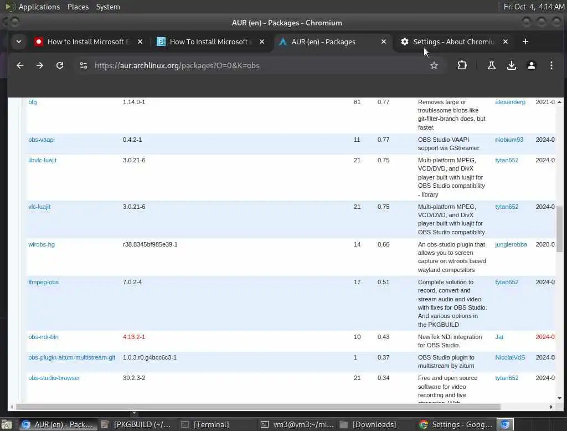Screen dimensions: 567x431
Task: Open the wlrobs-hg package link
Action: tap(42, 244)
